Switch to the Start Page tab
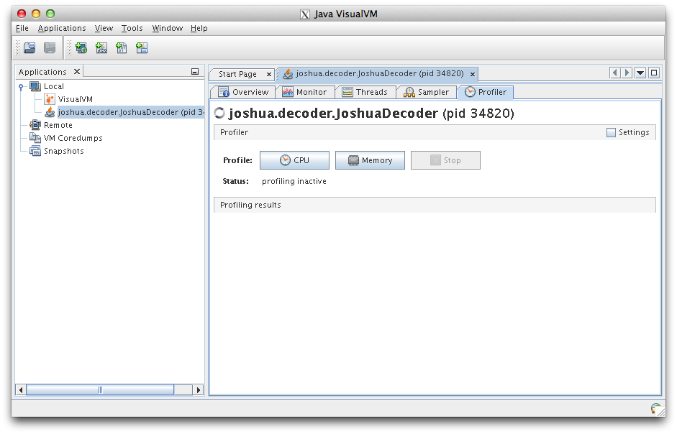This screenshot has height=434, width=677. point(237,74)
